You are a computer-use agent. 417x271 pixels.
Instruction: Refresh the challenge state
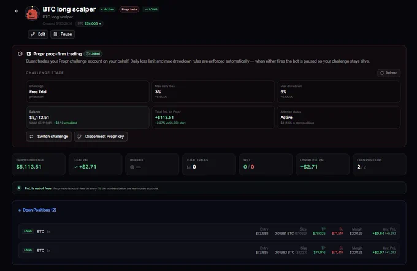coord(389,73)
